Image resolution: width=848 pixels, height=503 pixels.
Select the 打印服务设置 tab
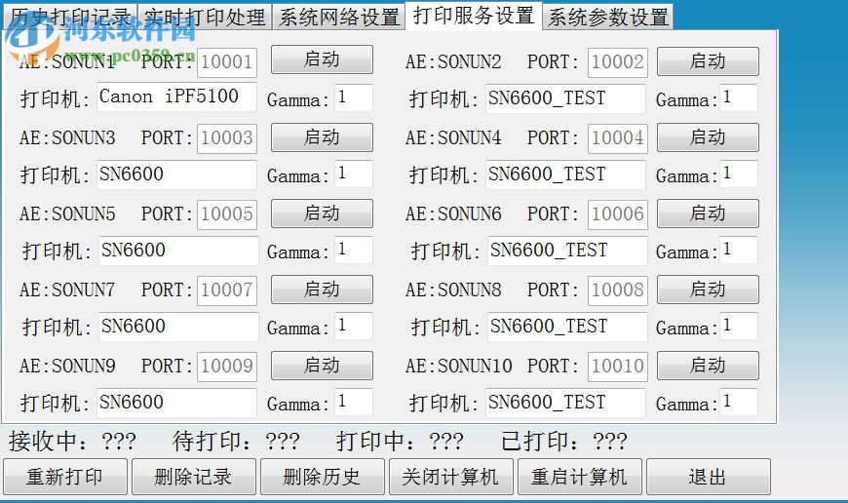[x=473, y=16]
